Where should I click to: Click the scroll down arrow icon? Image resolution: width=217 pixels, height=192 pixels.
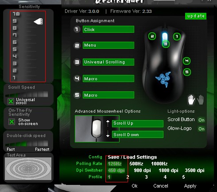pyautogui.click(x=108, y=134)
